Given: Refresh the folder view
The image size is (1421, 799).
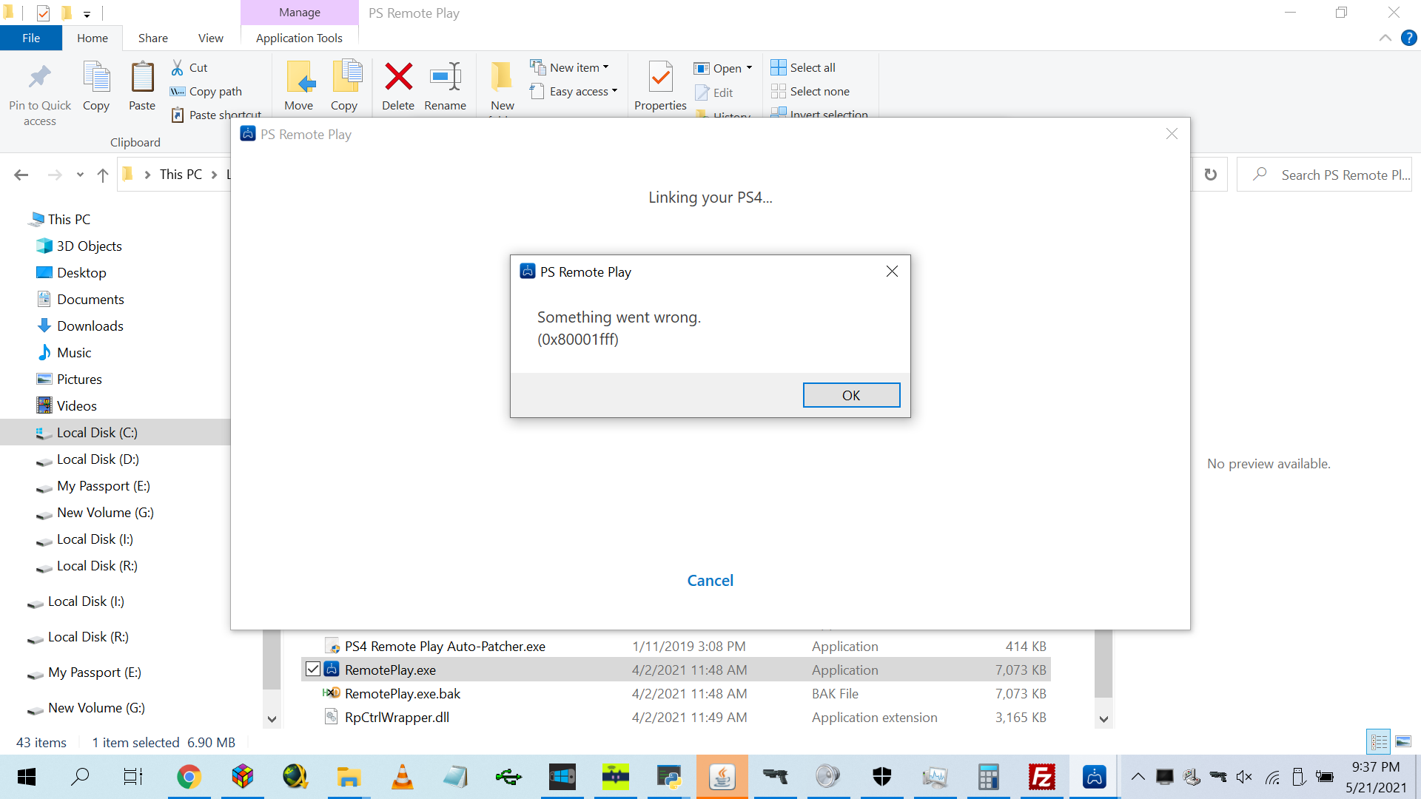Looking at the screenshot, I should pos(1211,175).
